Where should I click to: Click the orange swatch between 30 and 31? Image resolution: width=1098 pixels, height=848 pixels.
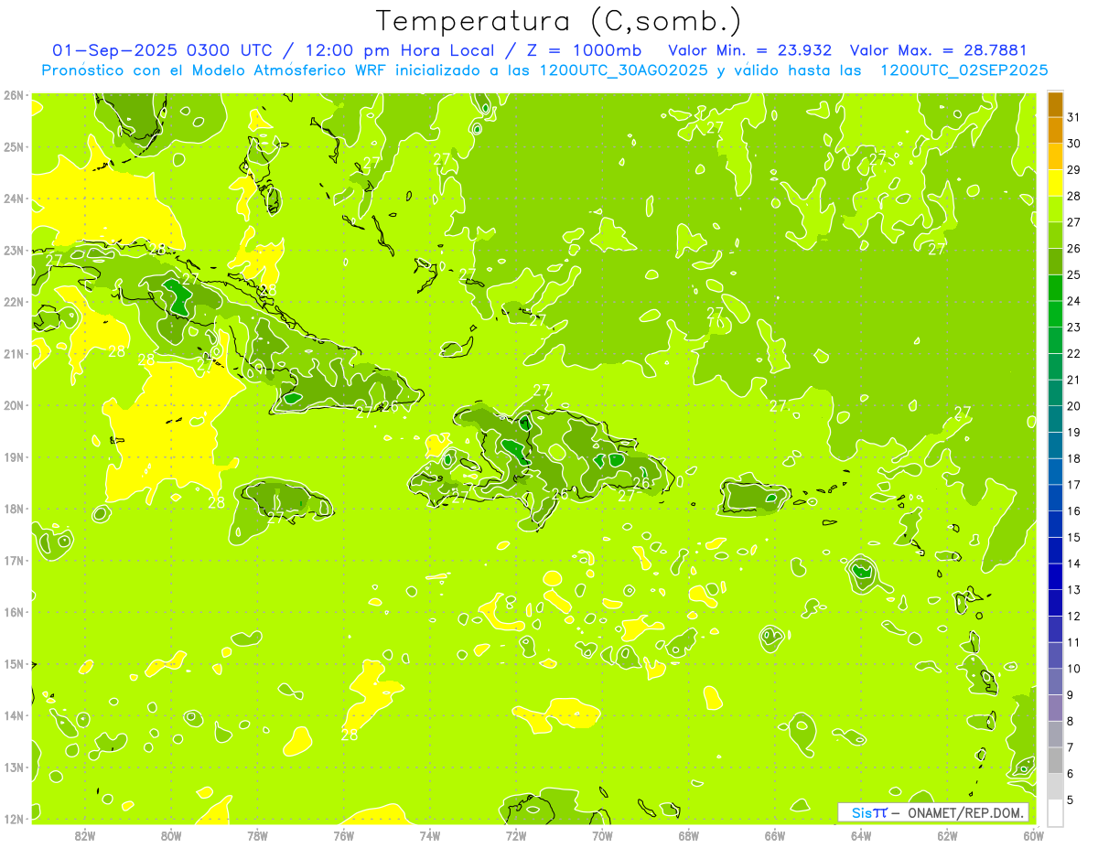click(x=1055, y=131)
